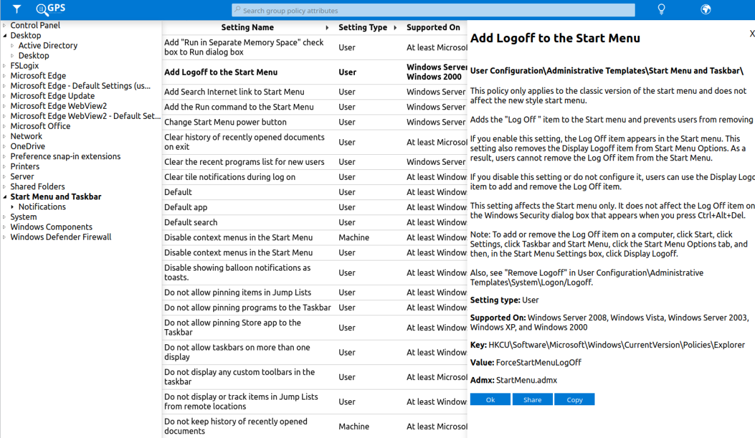Open 'Clear the recent programs list' row

[x=315, y=162]
